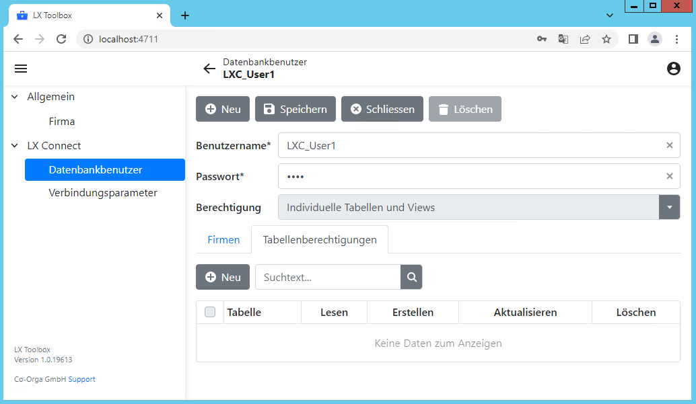Toggle the select-all table checkbox
The image size is (696, 404).
click(210, 312)
